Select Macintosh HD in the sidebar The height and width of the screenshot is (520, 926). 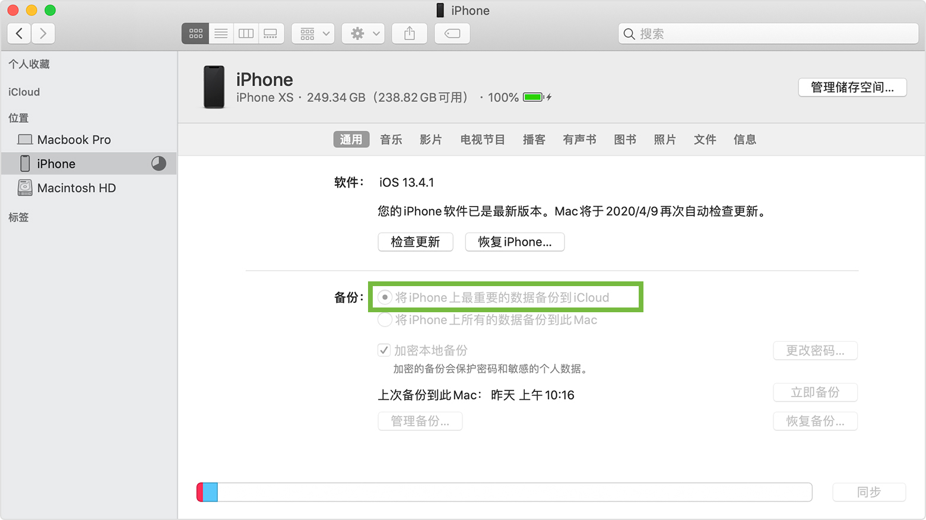point(89,188)
